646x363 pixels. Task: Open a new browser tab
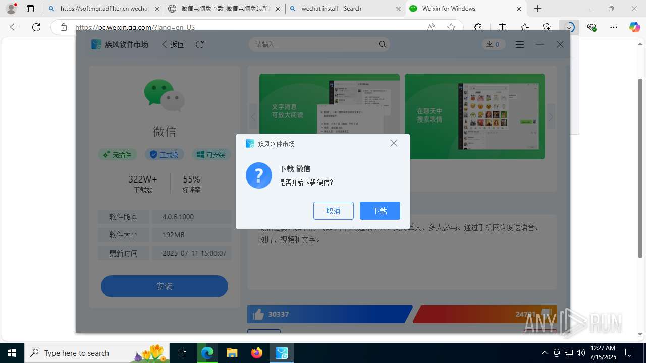pos(537,9)
